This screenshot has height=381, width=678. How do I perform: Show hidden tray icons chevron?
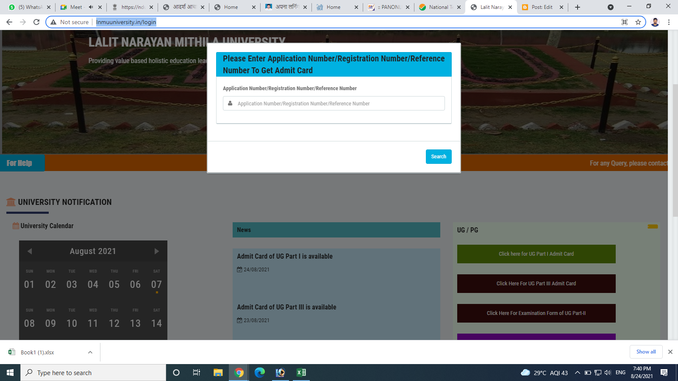point(577,373)
